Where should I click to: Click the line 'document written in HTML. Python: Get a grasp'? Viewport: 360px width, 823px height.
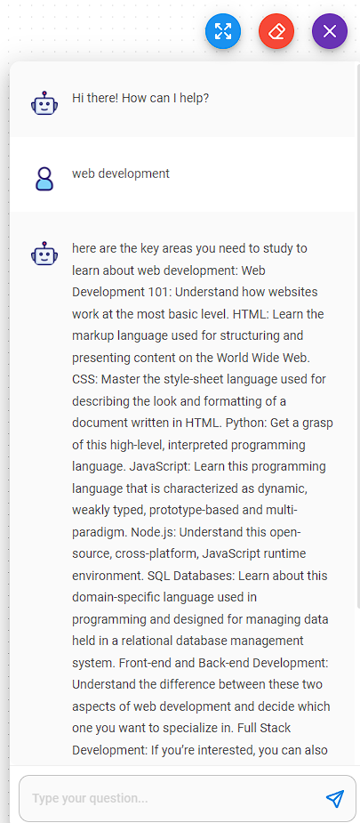pyautogui.click(x=203, y=423)
